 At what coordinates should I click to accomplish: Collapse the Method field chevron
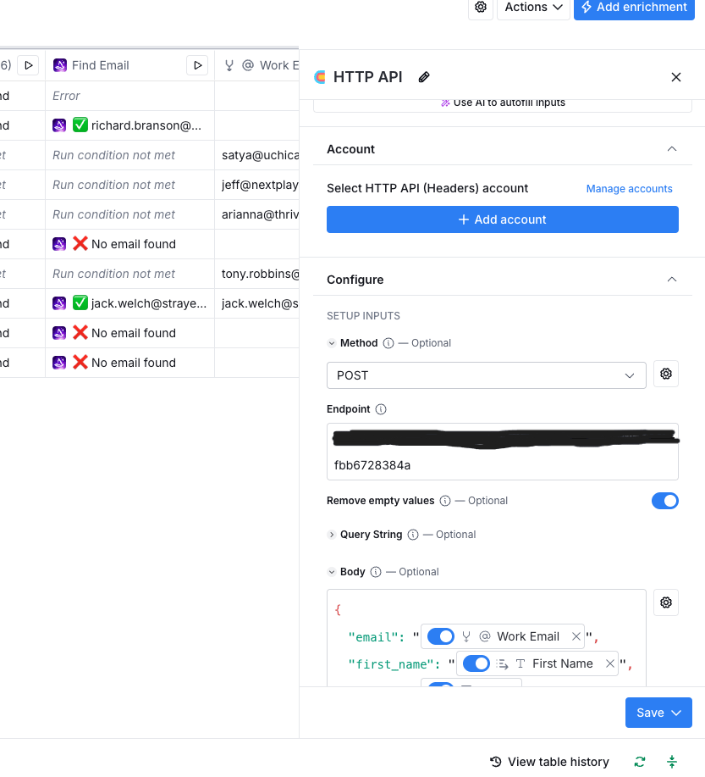pyautogui.click(x=332, y=343)
